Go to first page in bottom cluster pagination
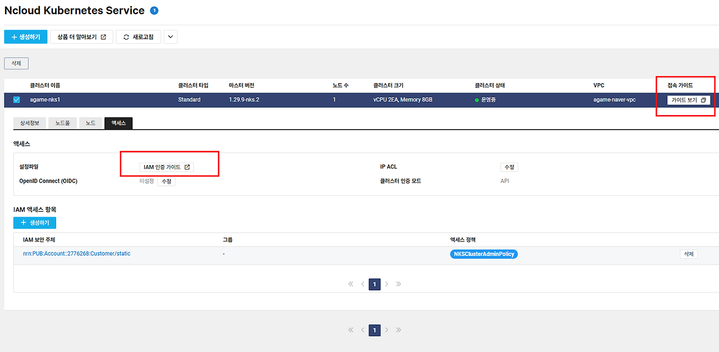This screenshot has height=352, width=719. [x=351, y=330]
